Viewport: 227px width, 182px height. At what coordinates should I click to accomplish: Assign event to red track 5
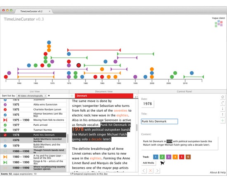[182, 157]
